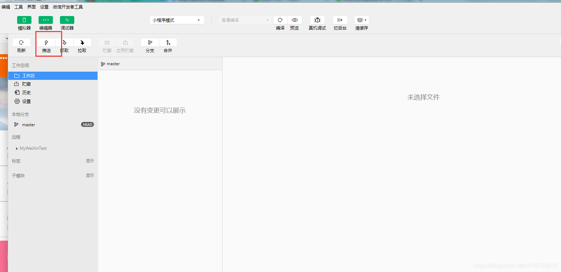Click the master branch header above changes list
The image size is (561, 272).
[x=110, y=64]
